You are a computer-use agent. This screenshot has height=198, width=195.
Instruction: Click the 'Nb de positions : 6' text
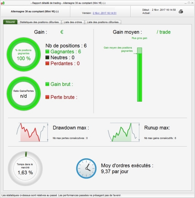click(66, 46)
